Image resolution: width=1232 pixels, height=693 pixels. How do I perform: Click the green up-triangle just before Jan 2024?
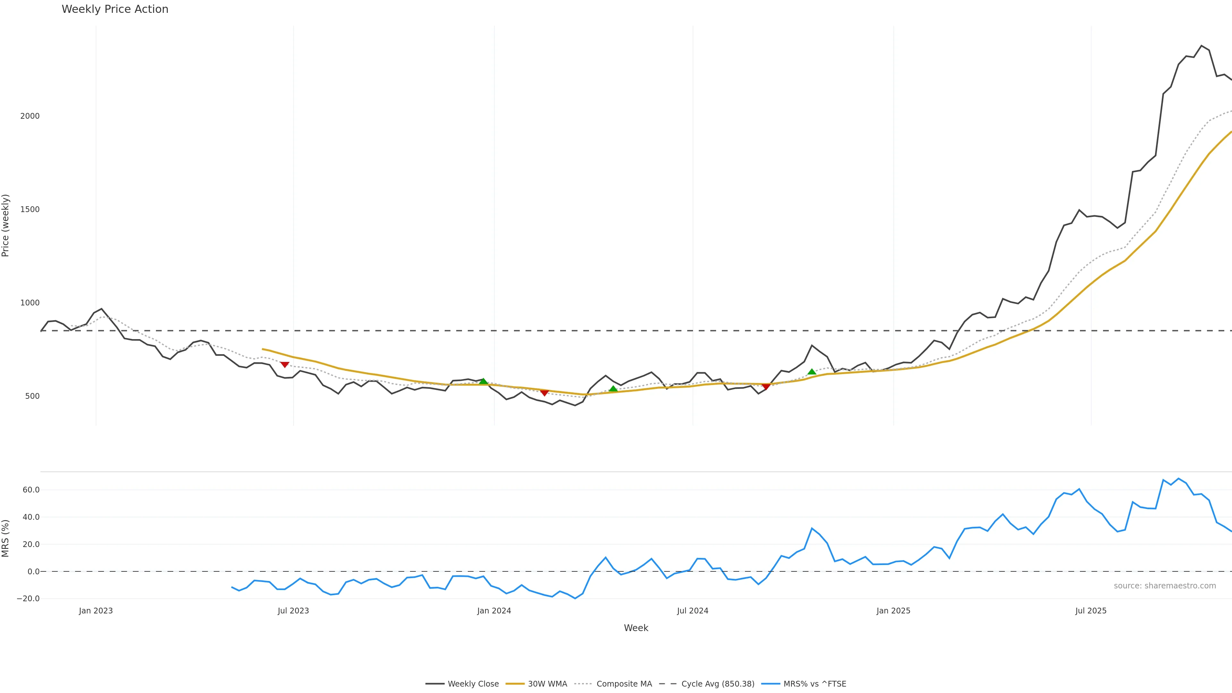tap(483, 381)
